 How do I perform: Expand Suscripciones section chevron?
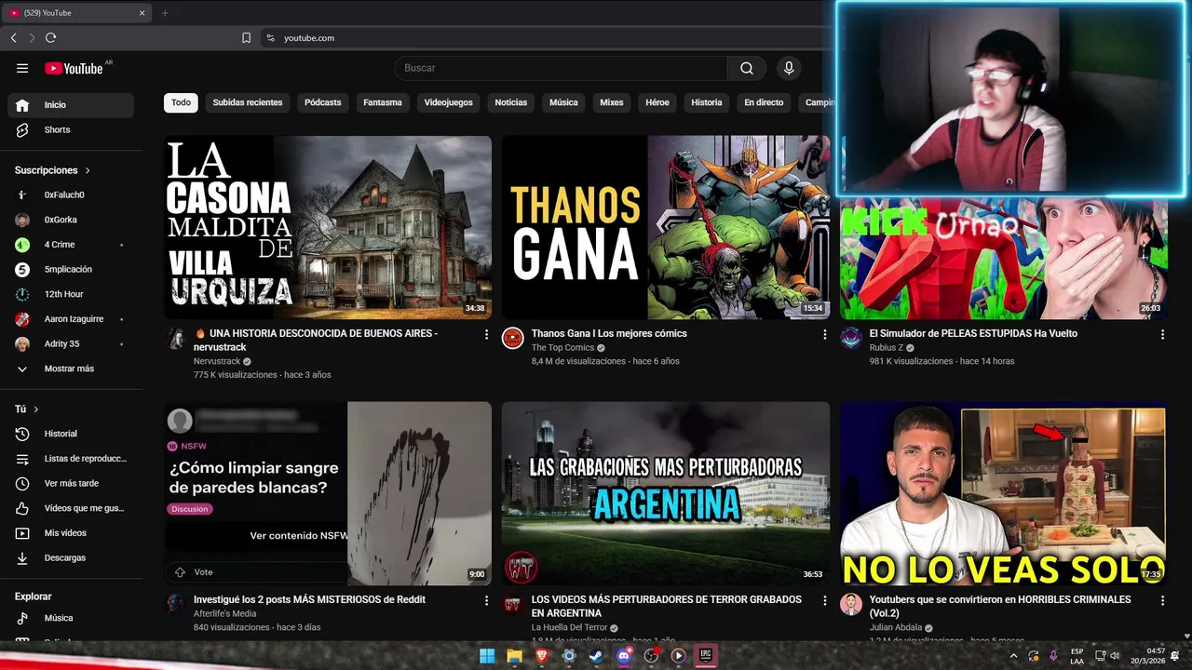(88, 170)
